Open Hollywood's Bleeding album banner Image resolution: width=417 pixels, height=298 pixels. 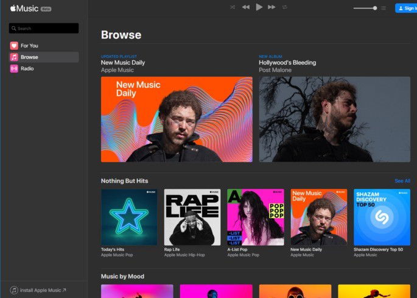pos(335,119)
